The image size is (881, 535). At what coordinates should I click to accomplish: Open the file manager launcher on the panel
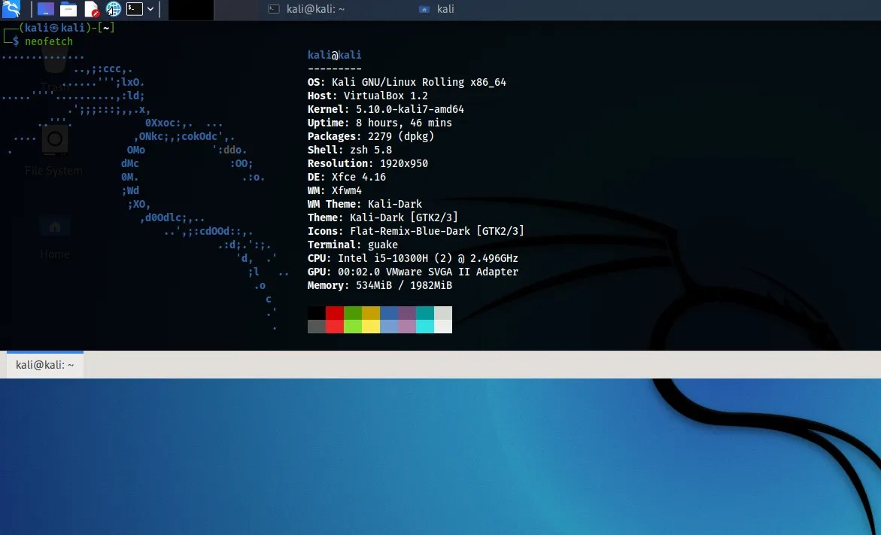click(68, 9)
